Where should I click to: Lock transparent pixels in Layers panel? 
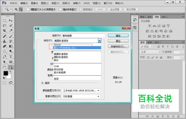[148, 58]
